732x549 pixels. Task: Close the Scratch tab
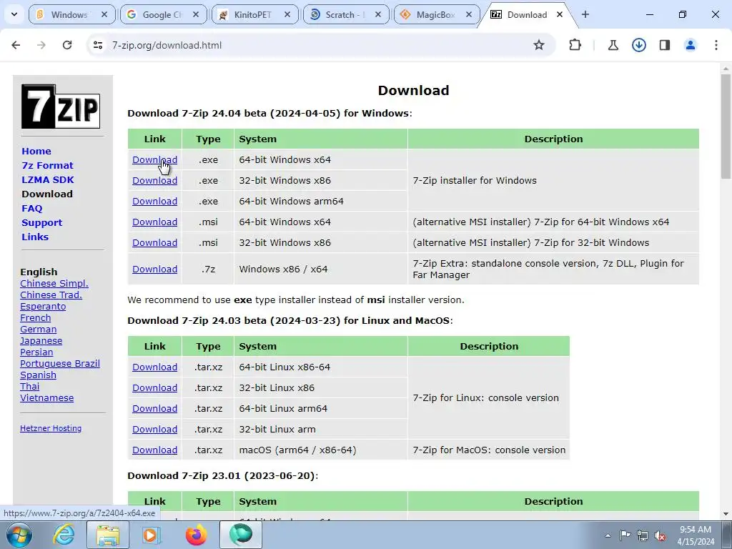pos(378,14)
